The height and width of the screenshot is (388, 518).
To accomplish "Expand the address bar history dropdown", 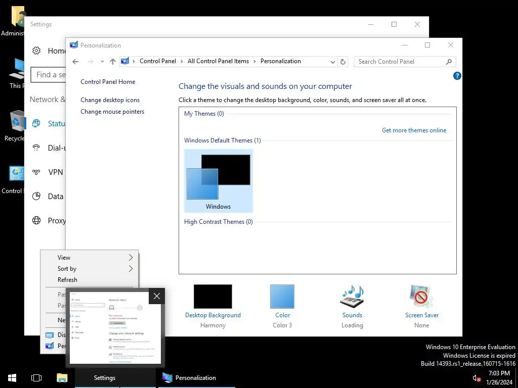I will 332,62.
